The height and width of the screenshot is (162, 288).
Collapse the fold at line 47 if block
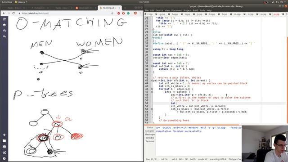point(152,92)
